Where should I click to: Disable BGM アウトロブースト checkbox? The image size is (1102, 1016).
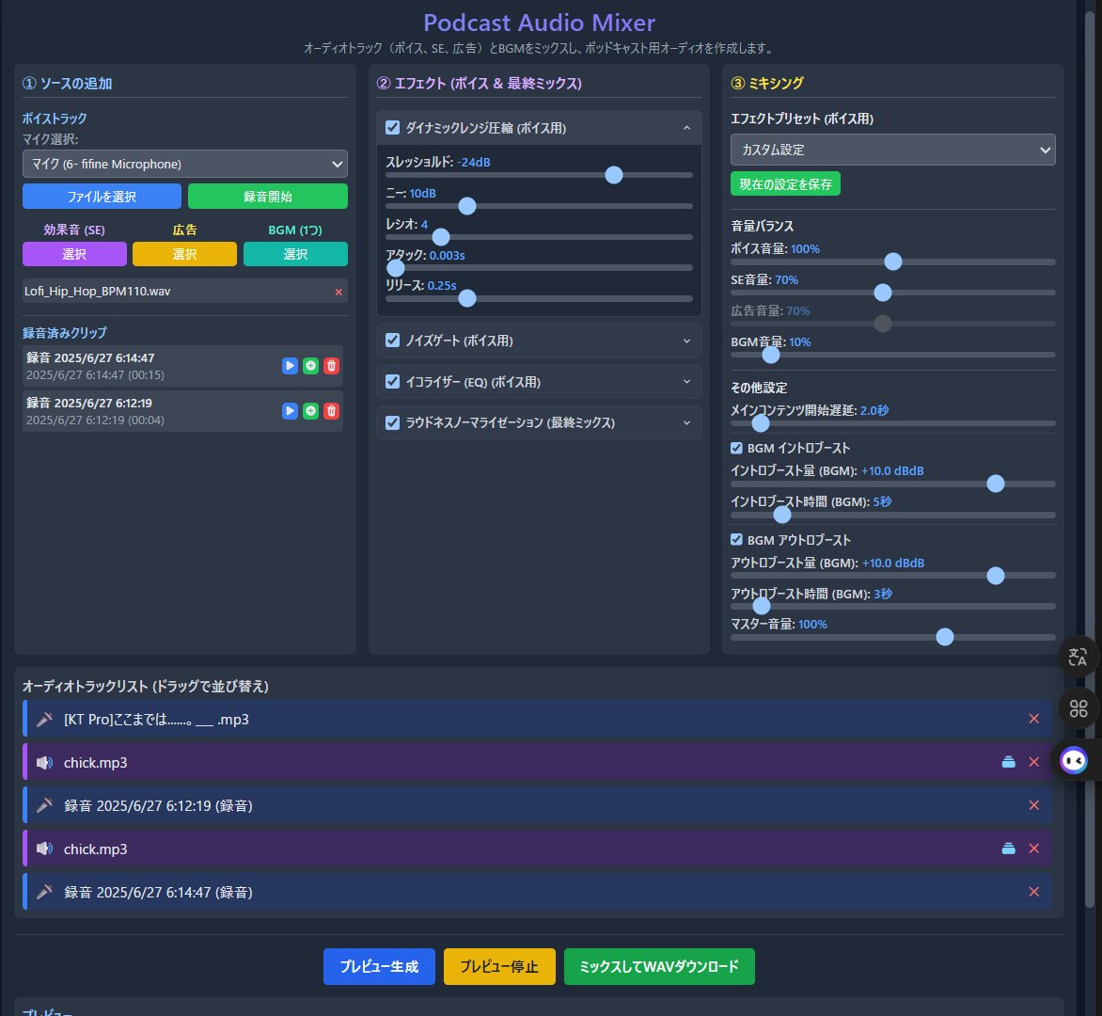[736, 540]
